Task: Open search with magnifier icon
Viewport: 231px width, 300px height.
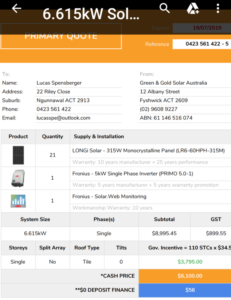Action: (x=165, y=9)
